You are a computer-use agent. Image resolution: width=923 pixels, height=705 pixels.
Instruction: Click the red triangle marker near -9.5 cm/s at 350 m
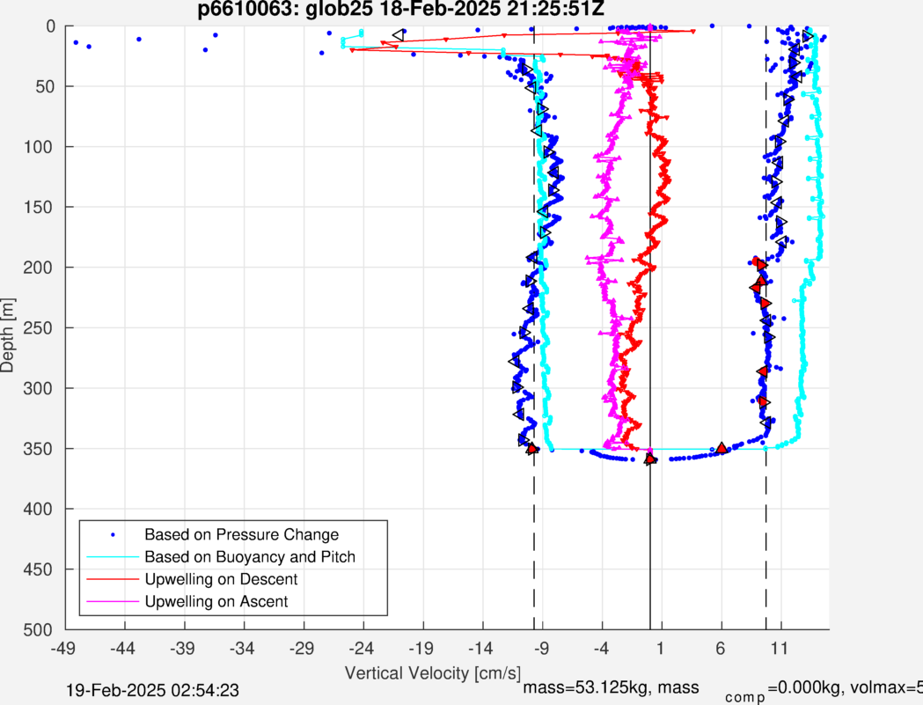(532, 448)
